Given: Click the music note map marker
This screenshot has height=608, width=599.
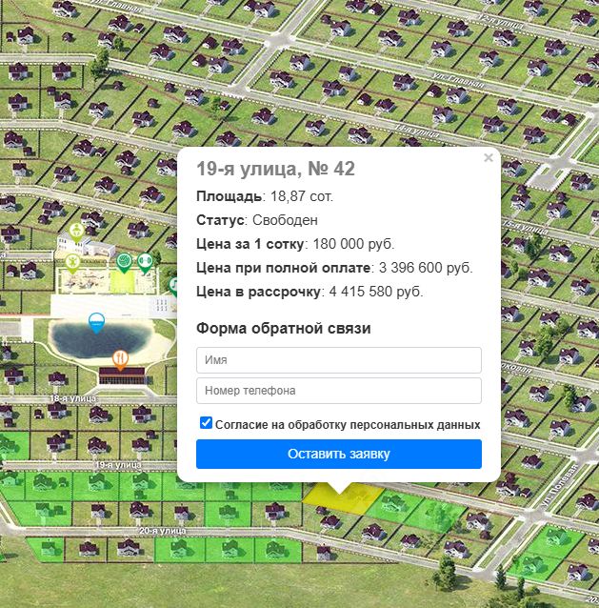Looking at the screenshot, I should tap(174, 286).
